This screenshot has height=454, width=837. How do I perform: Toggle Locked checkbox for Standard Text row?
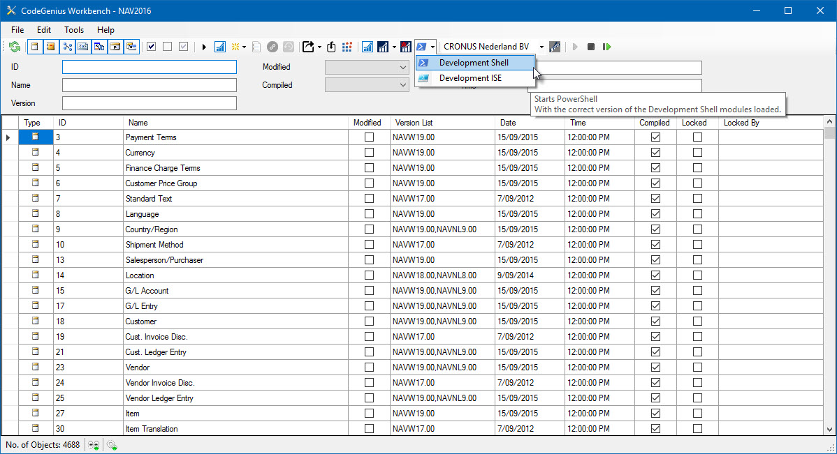tap(697, 198)
